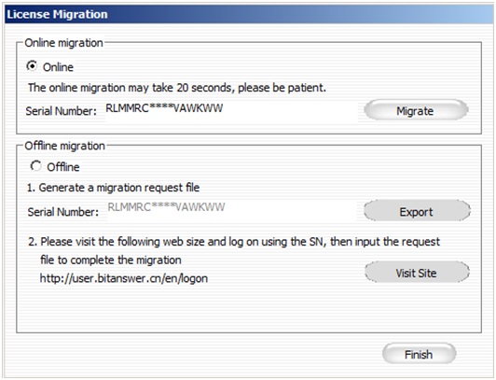The image size is (496, 380).
Task: Click the Offline migration group heading
Action: 65,146
